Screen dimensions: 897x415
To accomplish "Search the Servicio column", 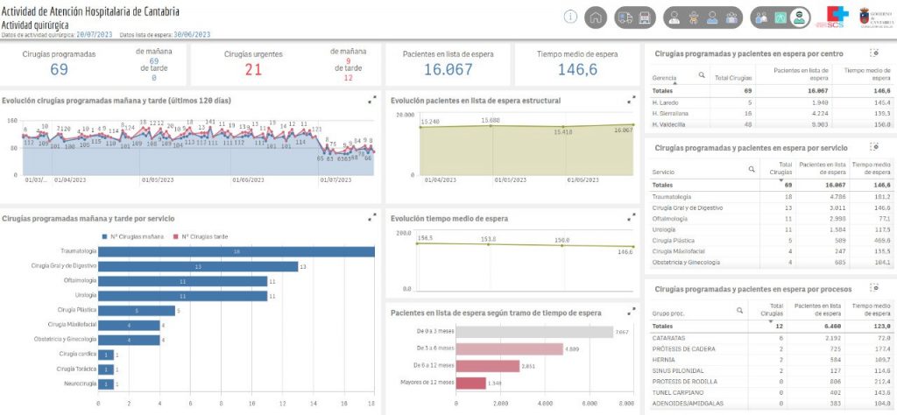I will 751,169.
